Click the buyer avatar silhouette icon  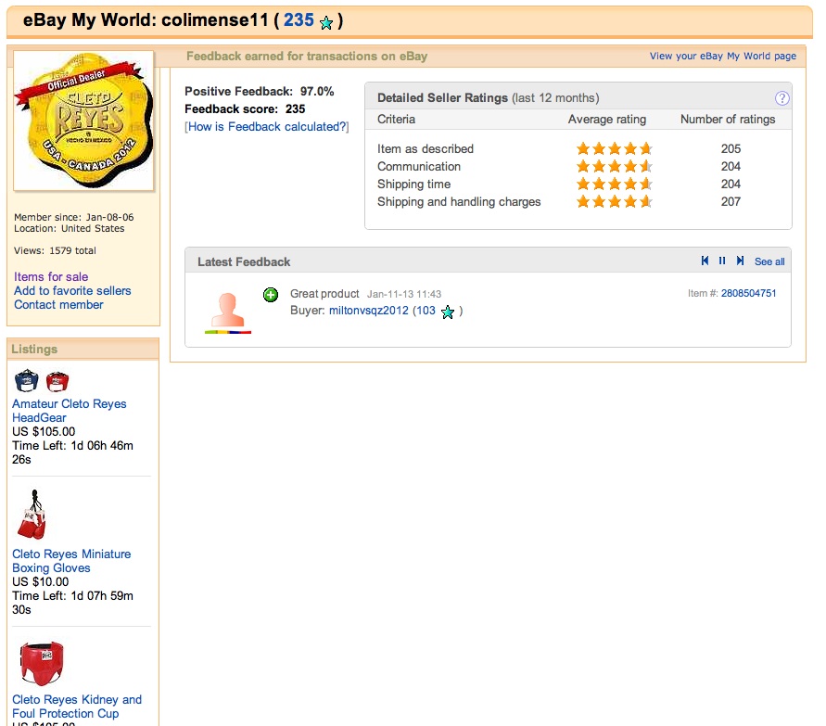227,311
